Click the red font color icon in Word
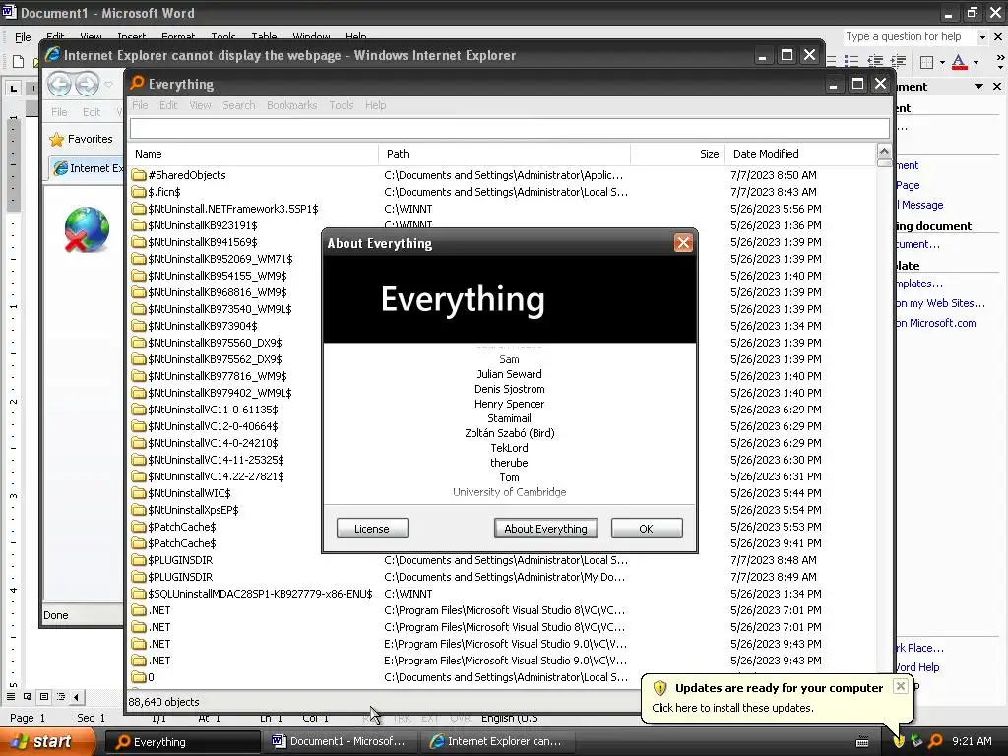The height and width of the screenshot is (756, 1008). [959, 62]
